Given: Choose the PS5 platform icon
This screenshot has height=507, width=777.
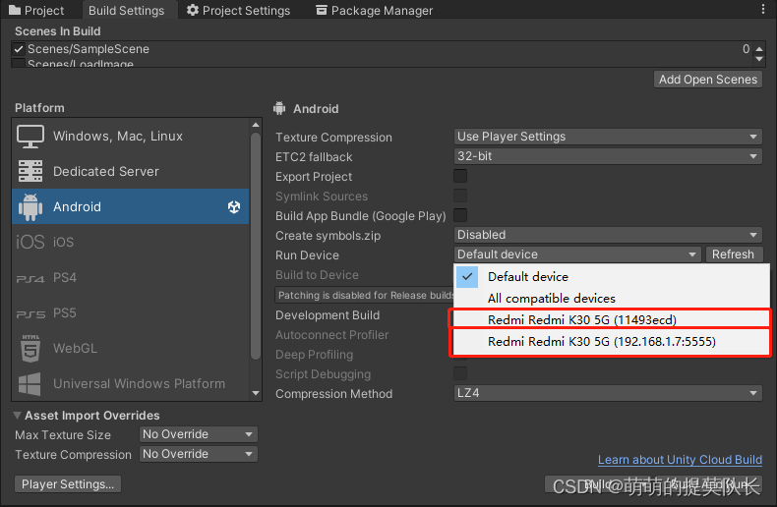Looking at the screenshot, I should 30,313.
